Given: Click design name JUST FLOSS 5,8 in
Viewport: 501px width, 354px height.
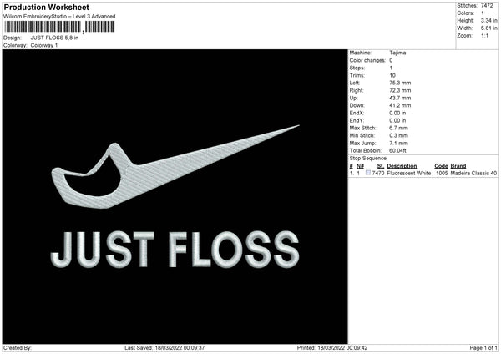Looking at the screenshot, I should [54, 38].
